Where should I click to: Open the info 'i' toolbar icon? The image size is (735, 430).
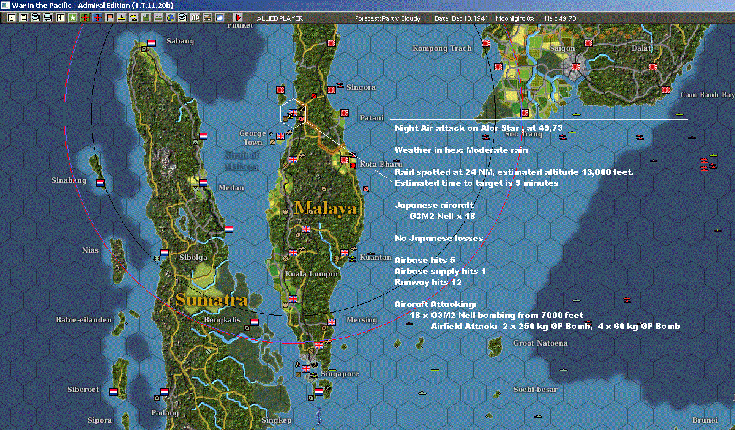click(60, 18)
